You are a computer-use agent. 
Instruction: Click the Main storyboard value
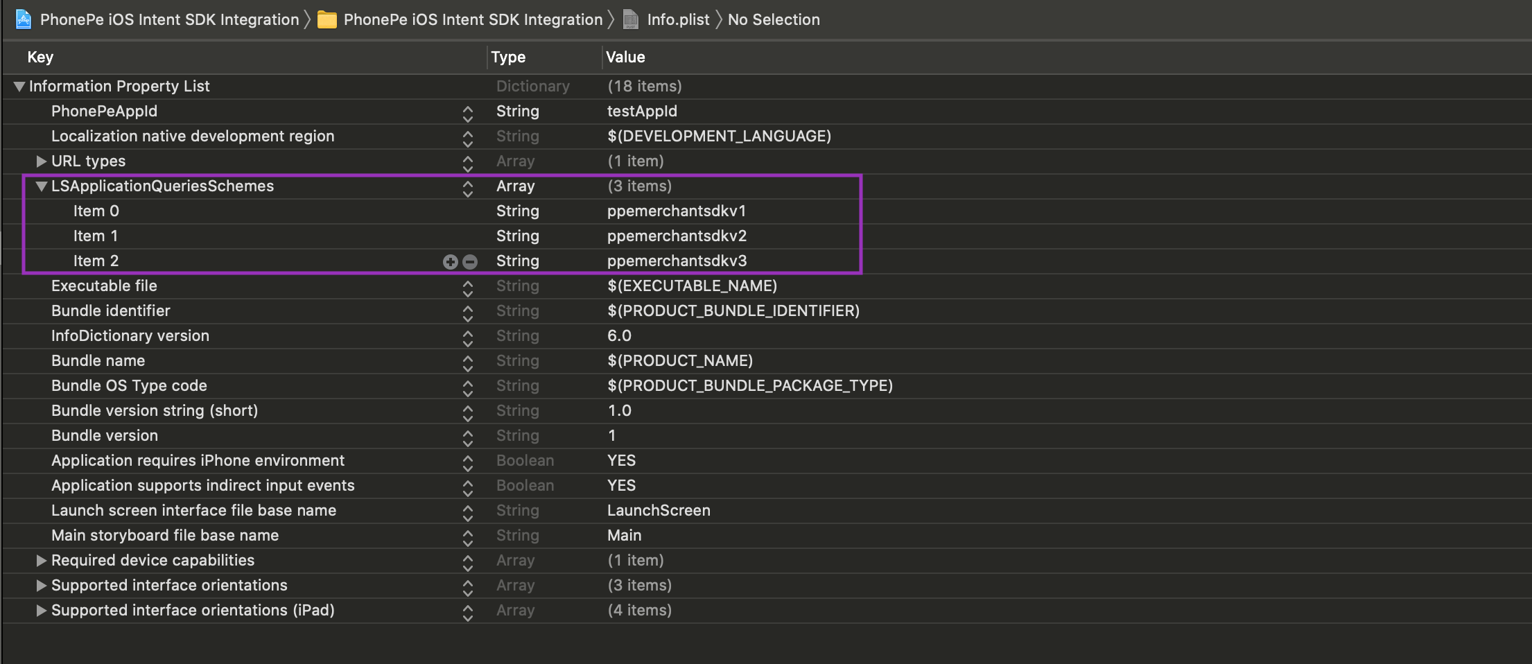point(625,536)
